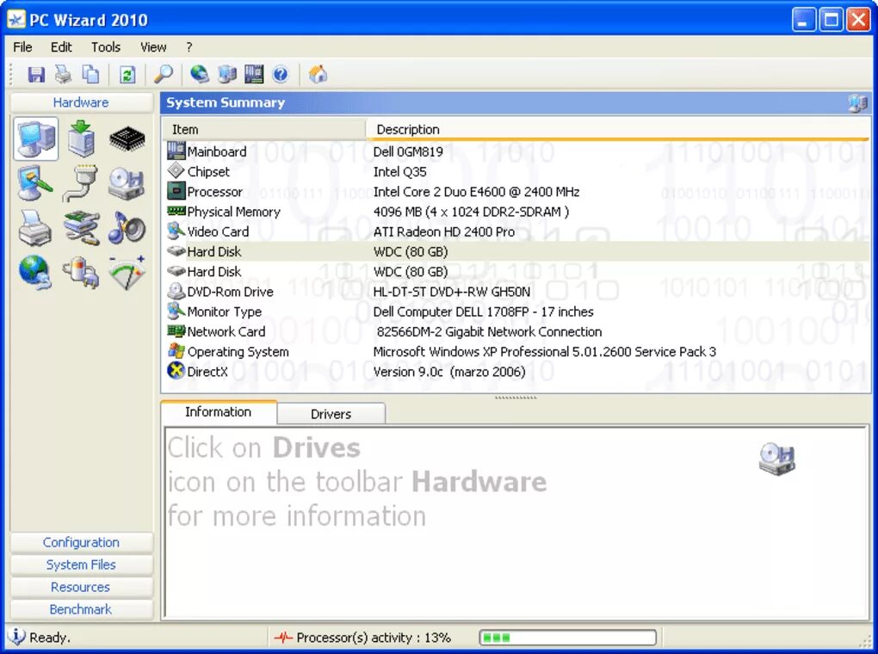Click the Copy toolbar icon

(x=90, y=74)
